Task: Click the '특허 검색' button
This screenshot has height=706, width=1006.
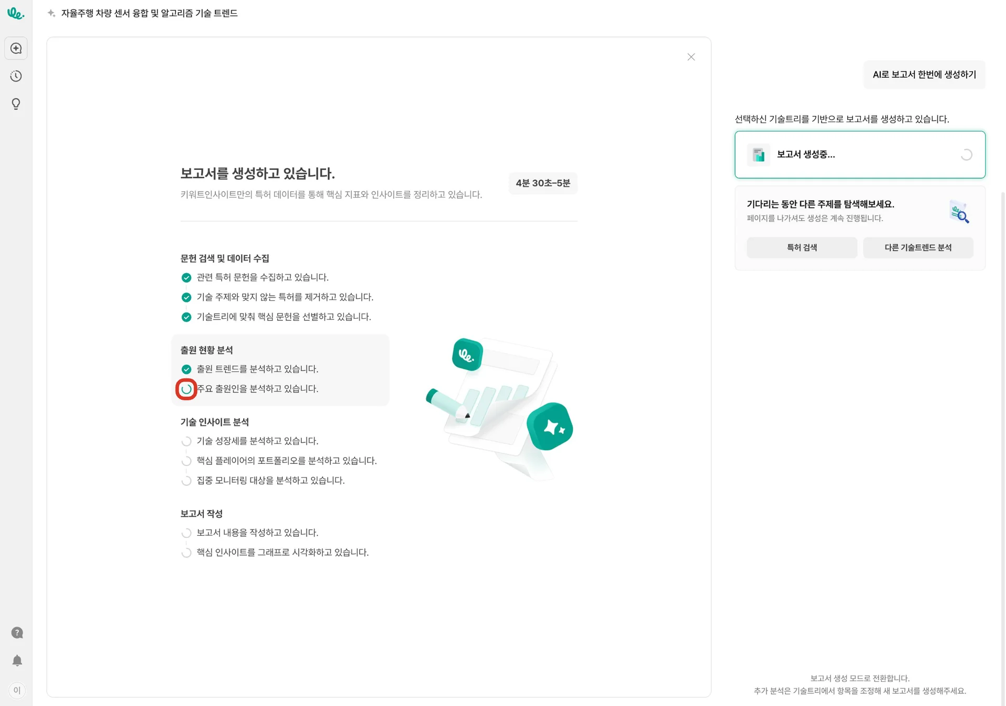Action: point(802,247)
